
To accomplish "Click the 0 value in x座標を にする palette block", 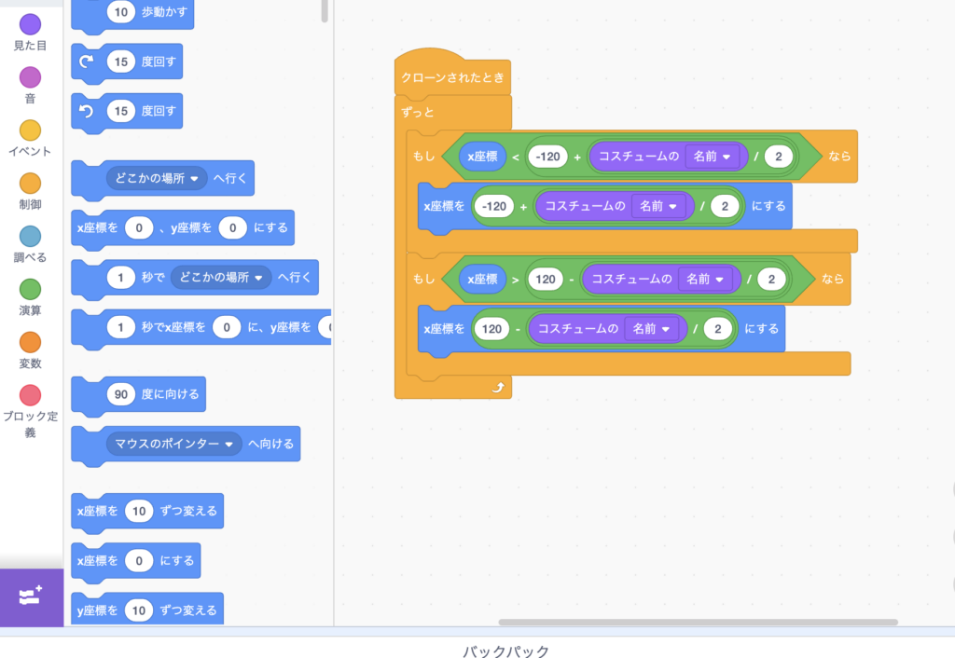I will [x=139, y=561].
